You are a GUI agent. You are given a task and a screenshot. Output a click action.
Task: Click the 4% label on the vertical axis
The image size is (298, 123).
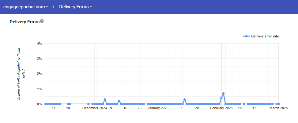39,44
